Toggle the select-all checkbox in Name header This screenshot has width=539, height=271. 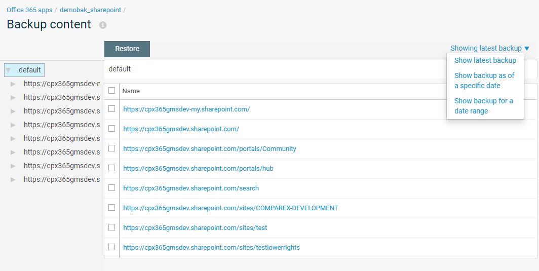[112, 91]
